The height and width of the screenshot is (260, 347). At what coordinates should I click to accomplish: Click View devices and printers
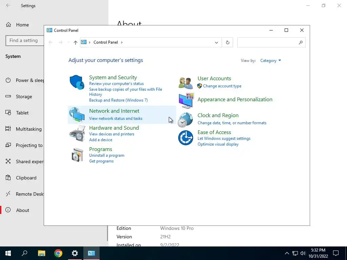tap(111, 134)
